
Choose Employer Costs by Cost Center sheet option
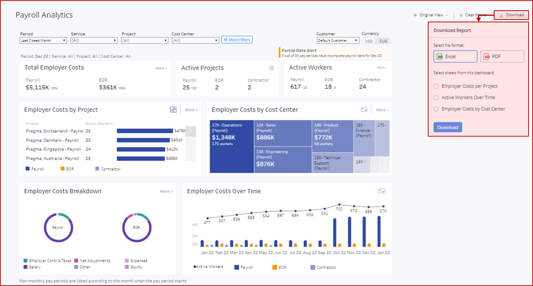pos(436,109)
